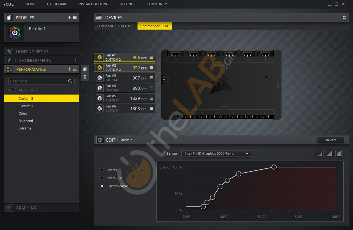
Task: Click the Performance section icon
Action: [9, 69]
